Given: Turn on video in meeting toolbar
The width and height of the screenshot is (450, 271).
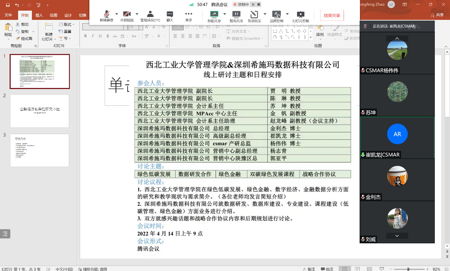Looking at the screenshot, I should (127, 16).
